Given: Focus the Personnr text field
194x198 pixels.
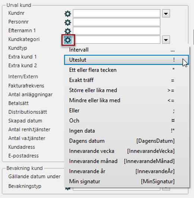Looking at the screenshot, I should (117, 22).
